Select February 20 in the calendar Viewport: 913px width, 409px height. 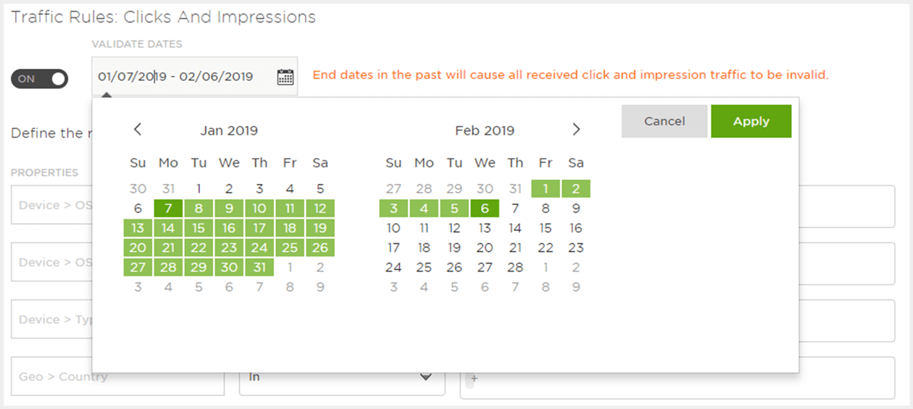[485, 248]
